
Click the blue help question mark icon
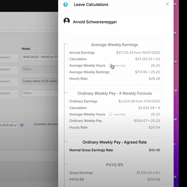66,4
